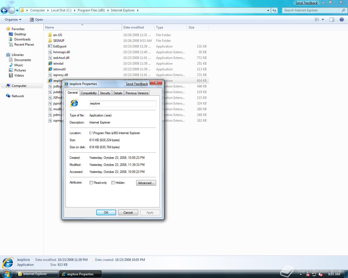Select the SIGNUP folder icon
Screen dimensions: 348x278
click(50, 40)
